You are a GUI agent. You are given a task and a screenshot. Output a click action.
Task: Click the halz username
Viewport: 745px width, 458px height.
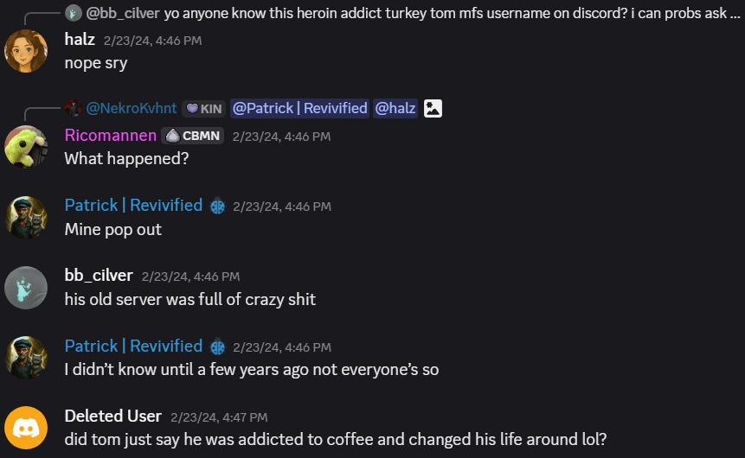pos(80,40)
